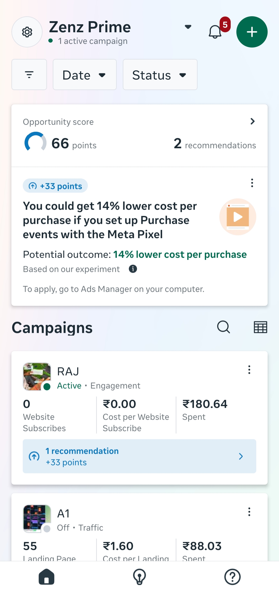Open the help question mark tab
279x596 pixels.
pyautogui.click(x=233, y=577)
